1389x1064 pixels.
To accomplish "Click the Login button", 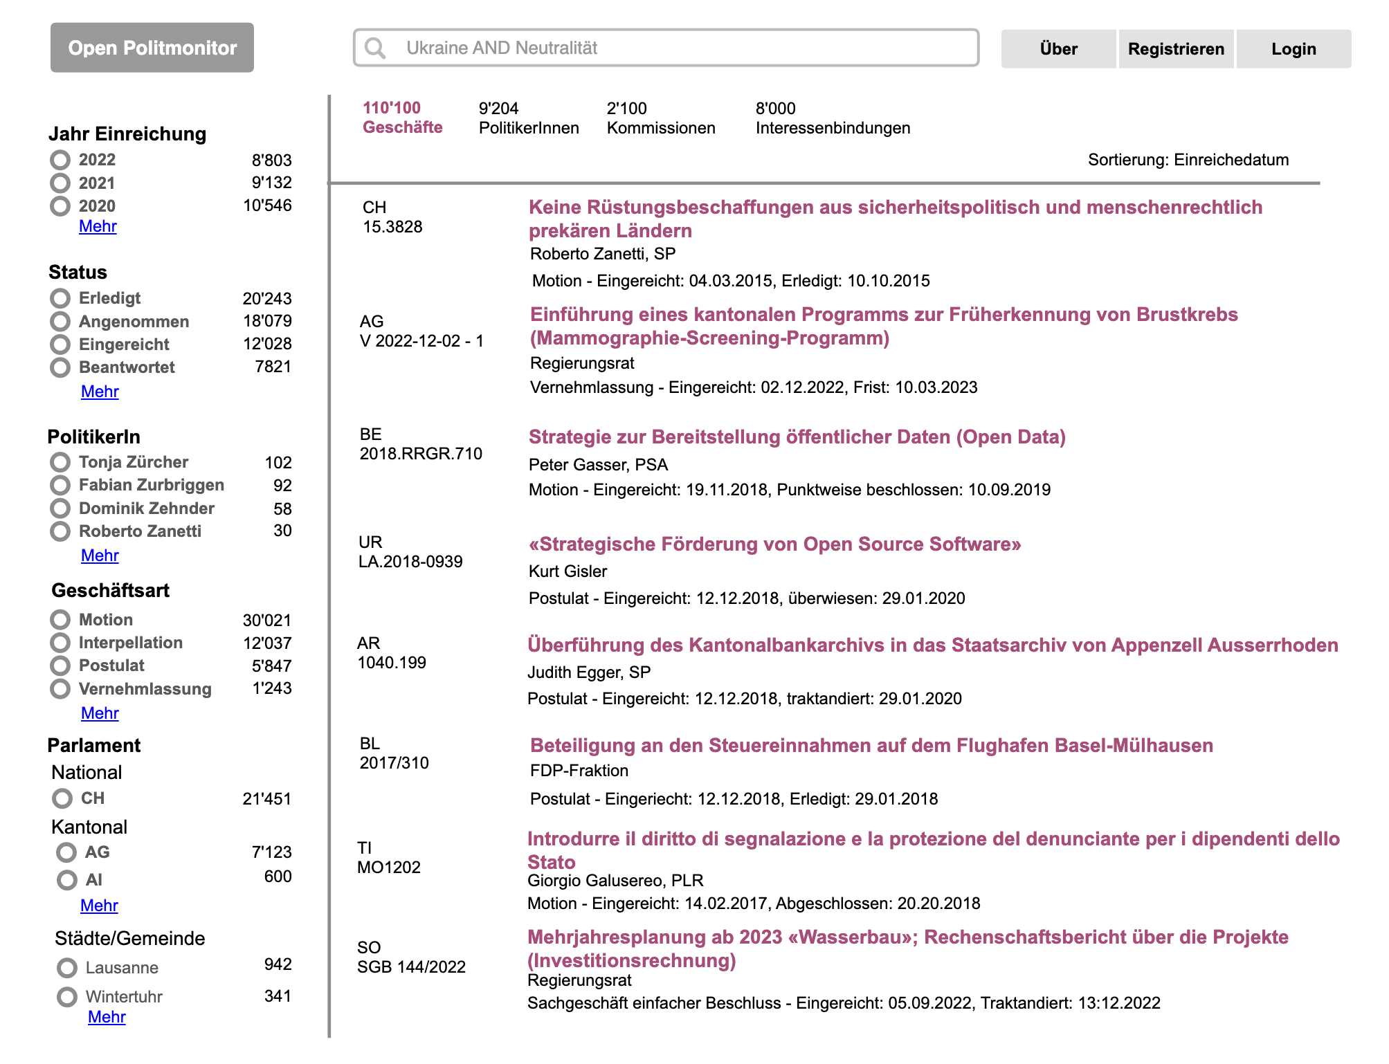I will click(x=1293, y=49).
